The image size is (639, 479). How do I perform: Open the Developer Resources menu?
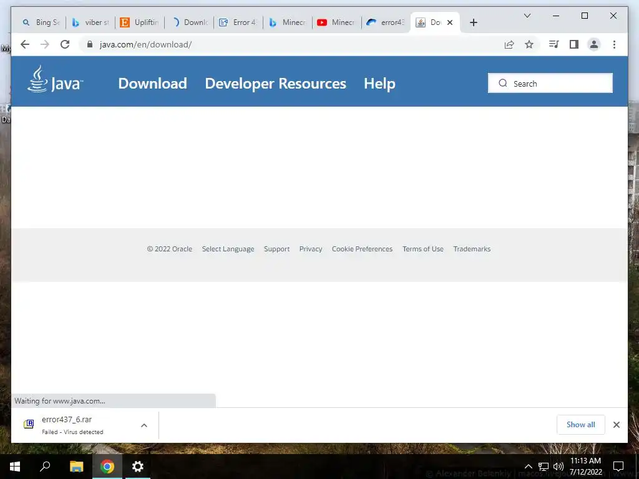pyautogui.click(x=275, y=84)
